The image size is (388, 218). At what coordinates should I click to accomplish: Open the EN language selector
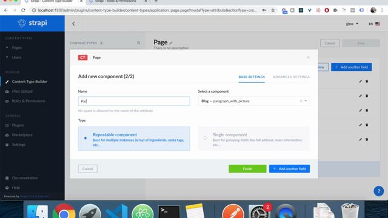[374, 24]
